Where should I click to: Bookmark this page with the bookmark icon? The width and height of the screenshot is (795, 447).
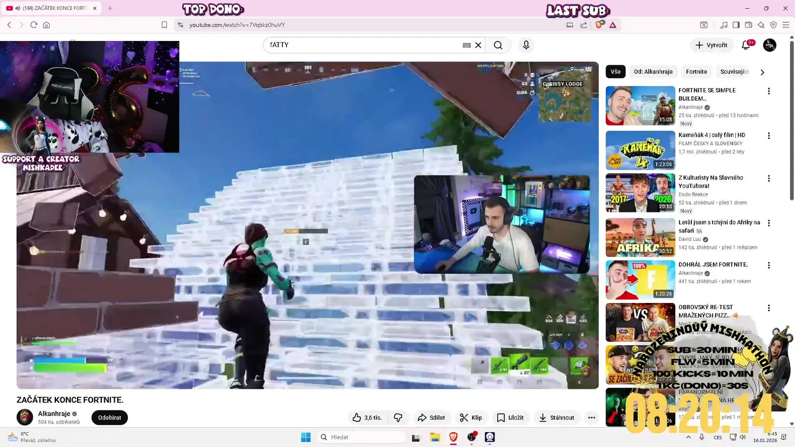(164, 25)
